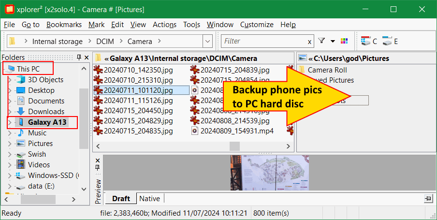Close the Folders pane
Viewport: 437px width, 220px height.
point(87,58)
